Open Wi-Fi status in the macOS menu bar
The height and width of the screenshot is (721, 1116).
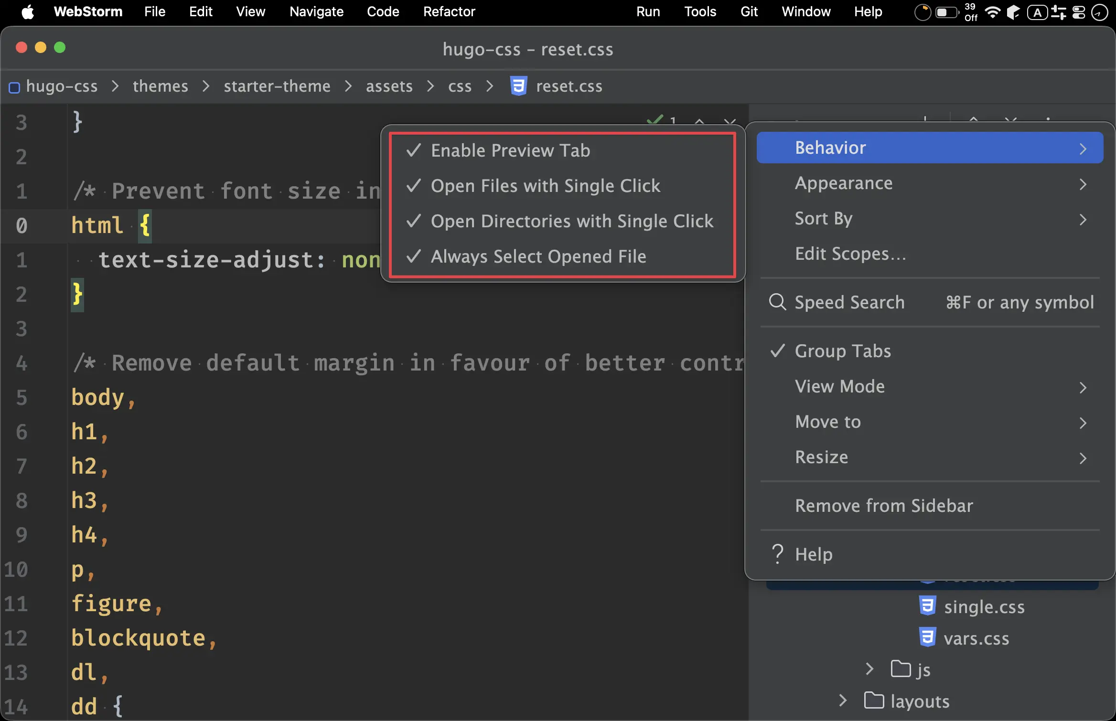pos(992,12)
